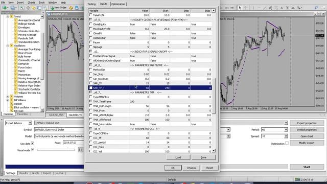Click the tester pause button
This screenshot has height=184, width=327.
tap(81, 150)
